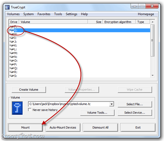Click the Select File... button
The width and height of the screenshot is (164, 141).
135,104
